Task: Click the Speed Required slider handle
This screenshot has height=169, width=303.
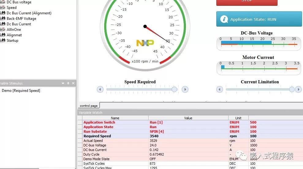Action: point(174,89)
